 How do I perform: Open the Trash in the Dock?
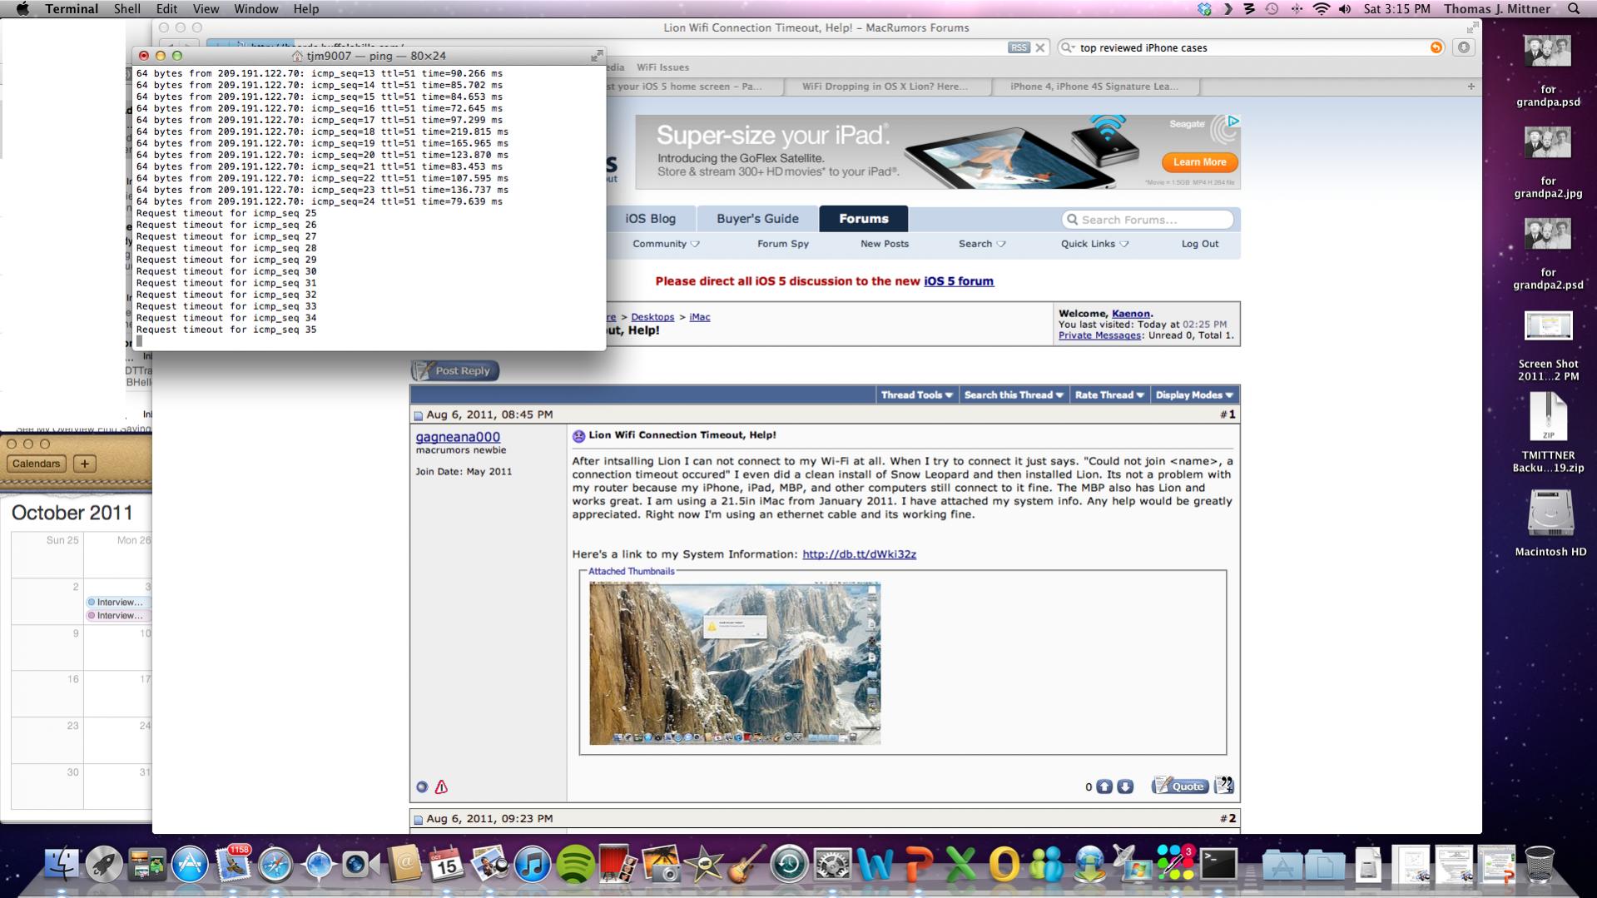(x=1540, y=864)
